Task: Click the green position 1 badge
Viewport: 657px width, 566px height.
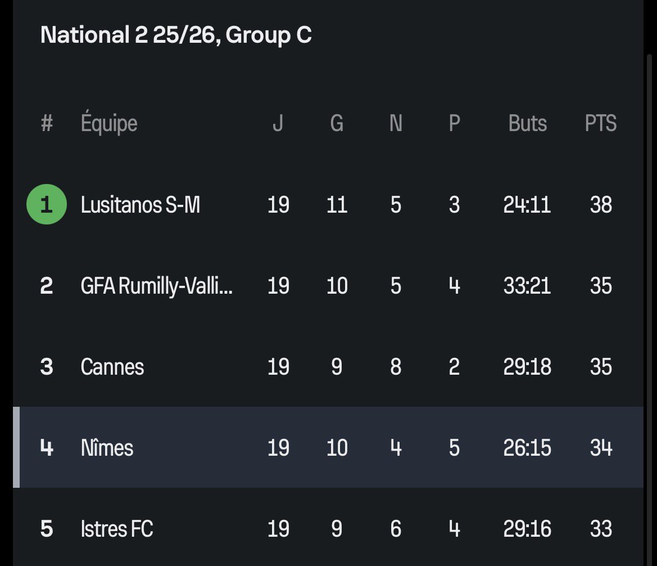Action: [47, 204]
